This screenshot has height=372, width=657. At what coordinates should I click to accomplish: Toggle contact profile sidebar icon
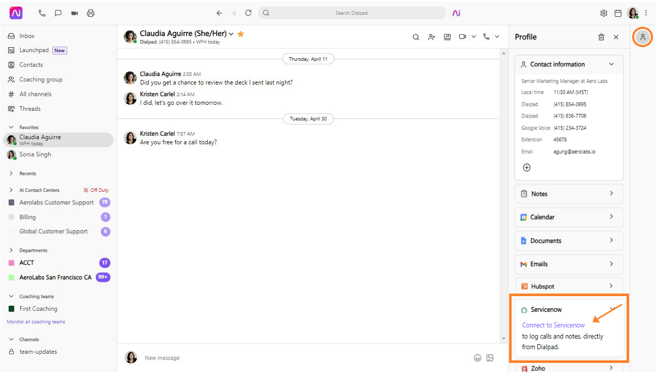pyautogui.click(x=643, y=37)
